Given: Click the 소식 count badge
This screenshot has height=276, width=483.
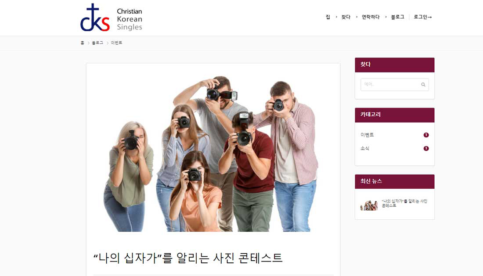Looking at the screenshot, I should coord(426,148).
